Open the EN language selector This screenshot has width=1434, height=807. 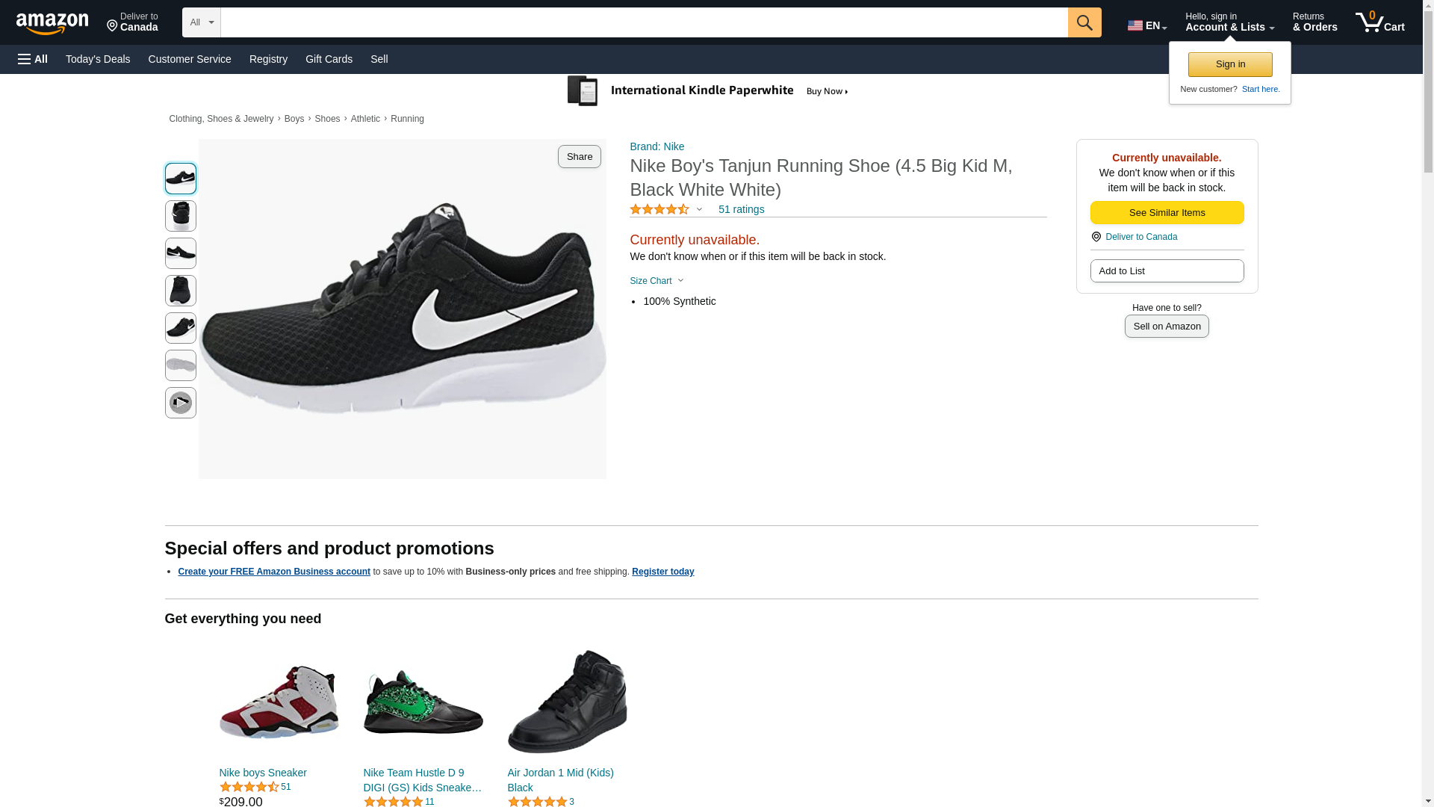(x=1146, y=25)
